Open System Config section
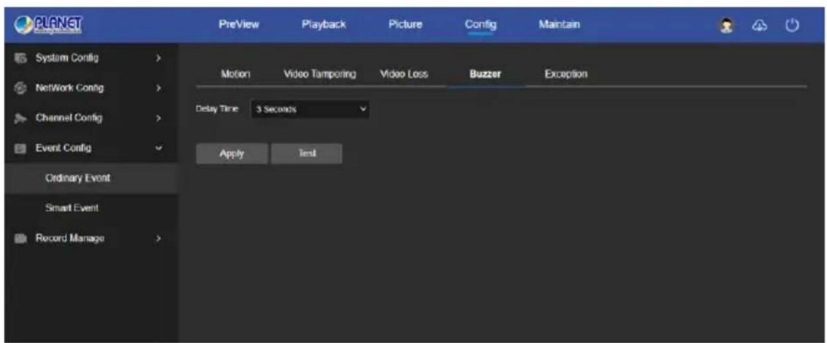Viewport: 827px width, 343px height. 68,58
